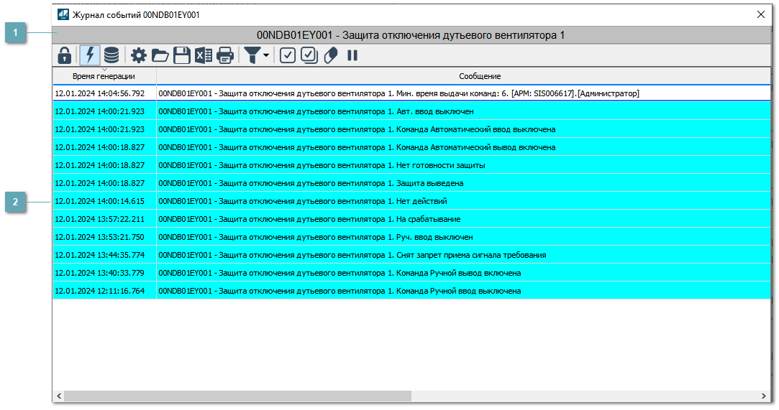Close the Журнал событий window
This screenshot has width=779, height=410.
pyautogui.click(x=761, y=14)
